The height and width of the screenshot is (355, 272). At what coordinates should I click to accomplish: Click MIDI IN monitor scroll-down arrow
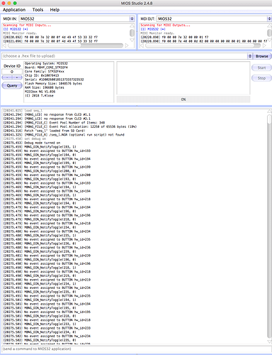coord(132,40)
